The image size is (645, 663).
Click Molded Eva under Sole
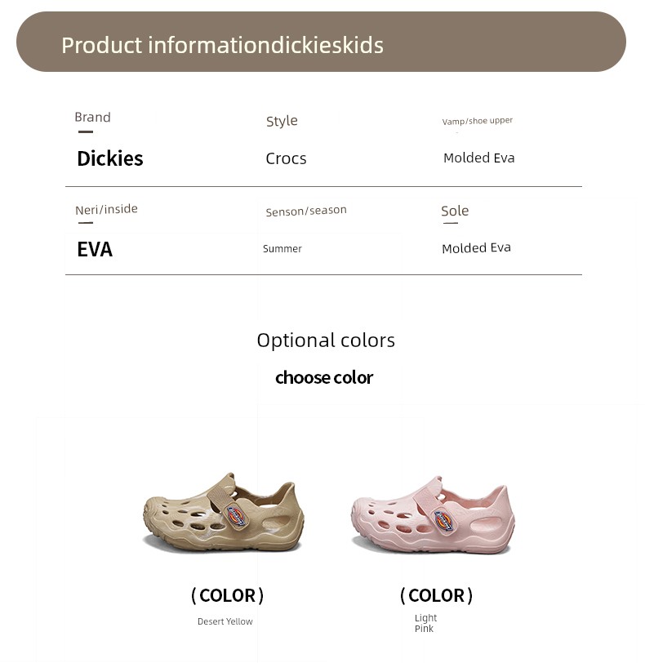coord(476,247)
